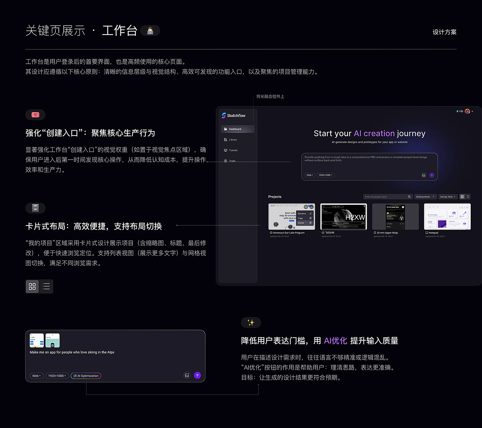
Task: Open the Library section in the sidebar
Action: pyautogui.click(x=232, y=140)
